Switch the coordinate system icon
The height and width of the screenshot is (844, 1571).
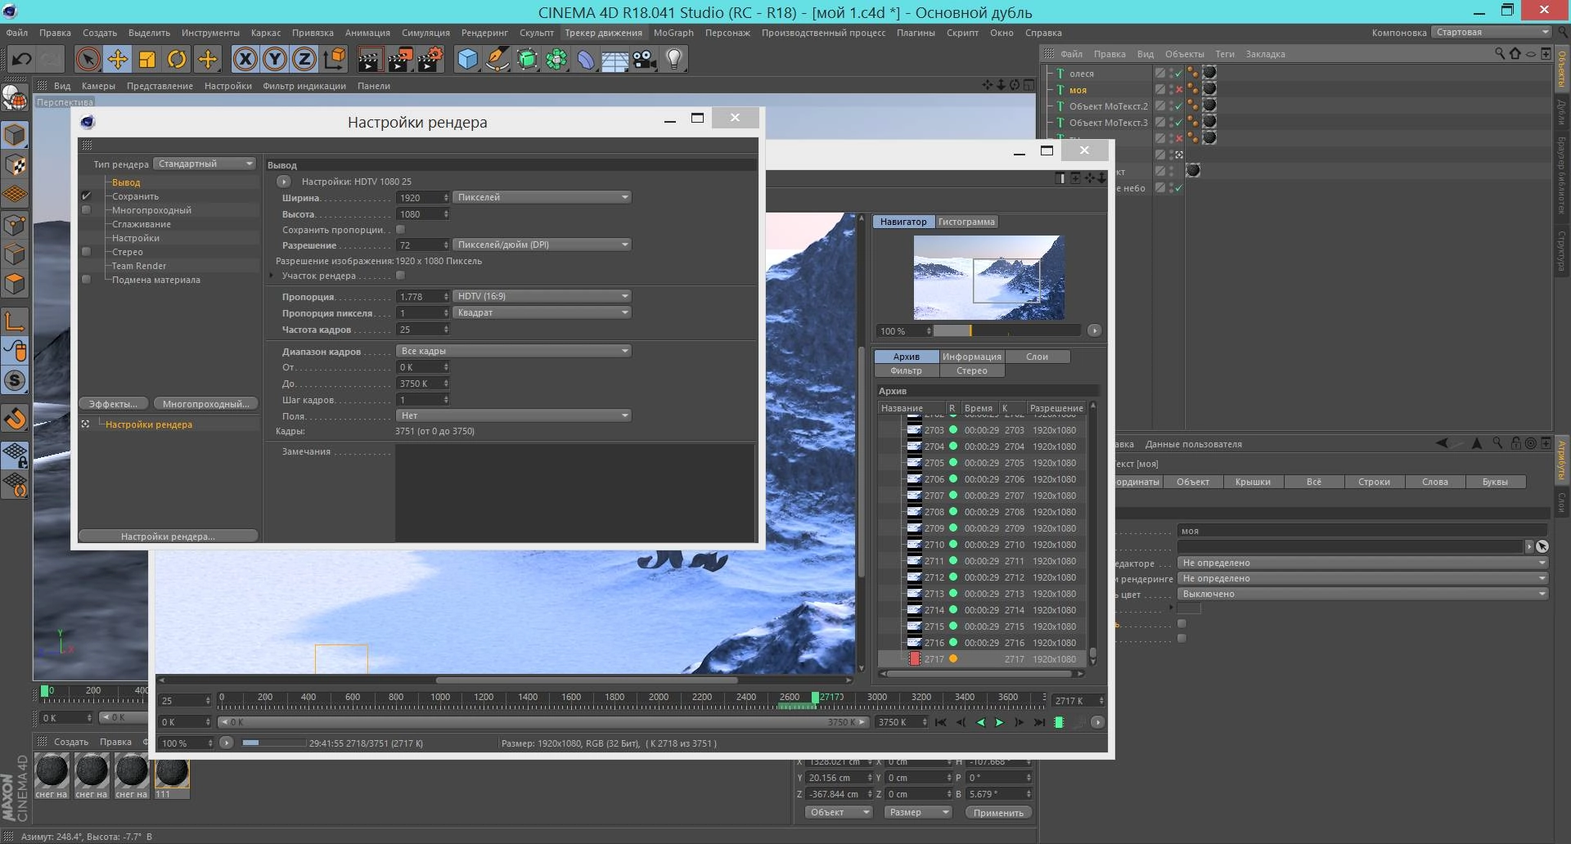[335, 60]
